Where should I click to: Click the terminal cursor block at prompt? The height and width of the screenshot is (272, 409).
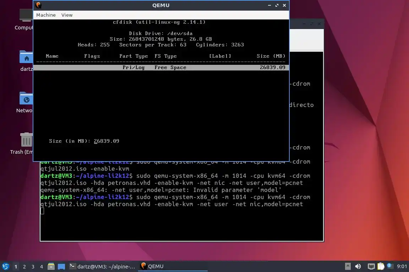click(42, 211)
